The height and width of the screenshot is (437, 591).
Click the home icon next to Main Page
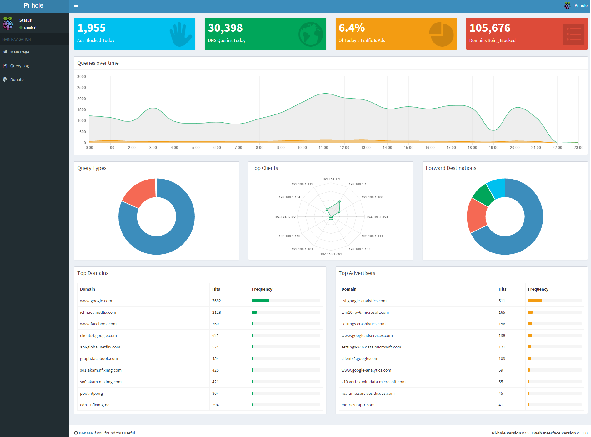5,52
